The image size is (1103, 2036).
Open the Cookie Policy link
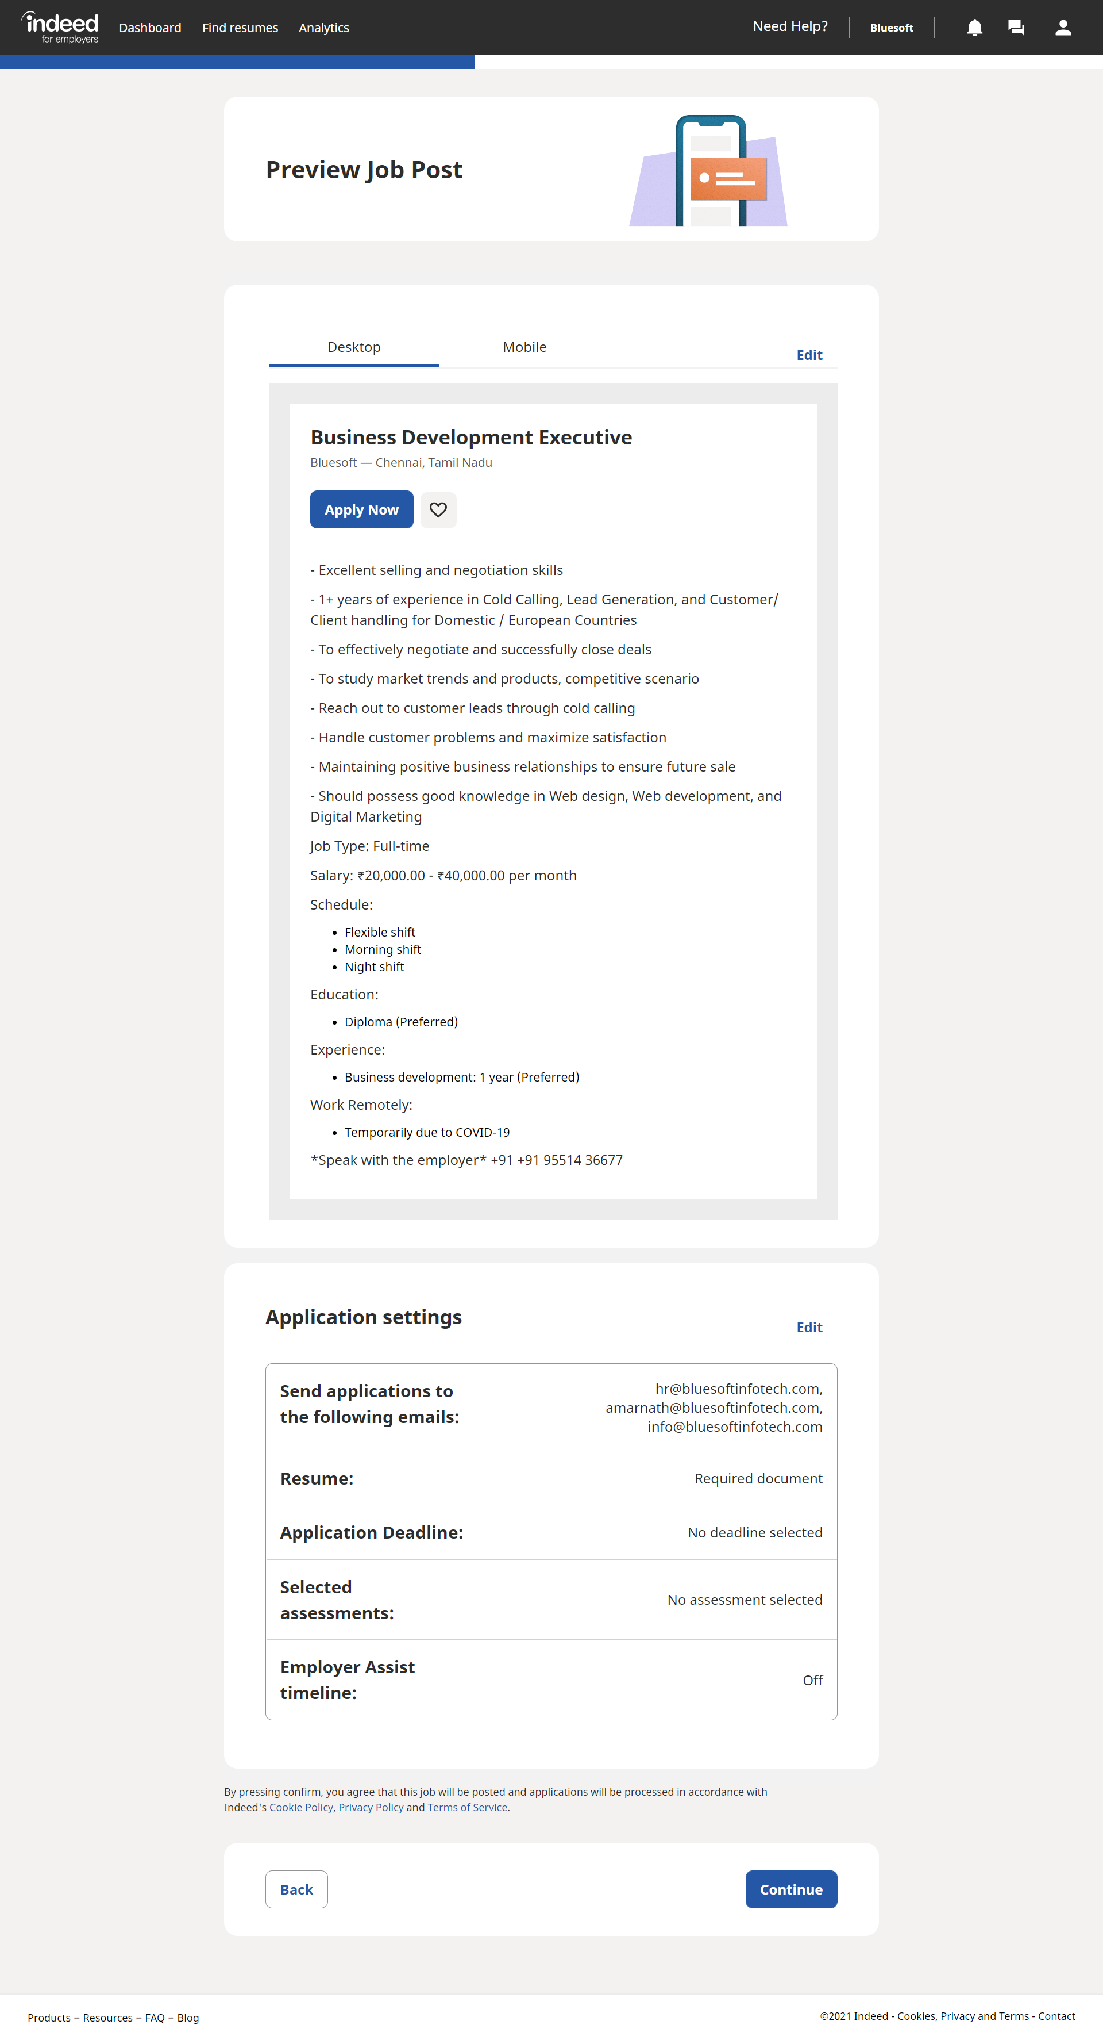click(301, 1808)
